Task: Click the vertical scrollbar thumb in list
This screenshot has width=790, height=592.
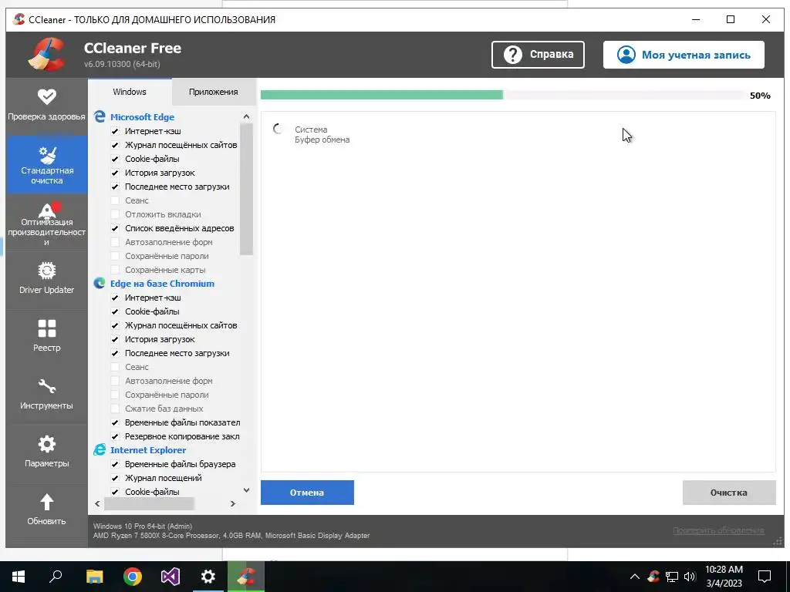Action: coord(246,190)
